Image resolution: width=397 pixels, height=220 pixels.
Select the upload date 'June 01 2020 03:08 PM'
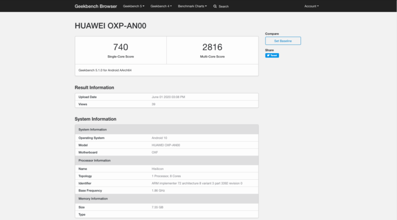168,97
